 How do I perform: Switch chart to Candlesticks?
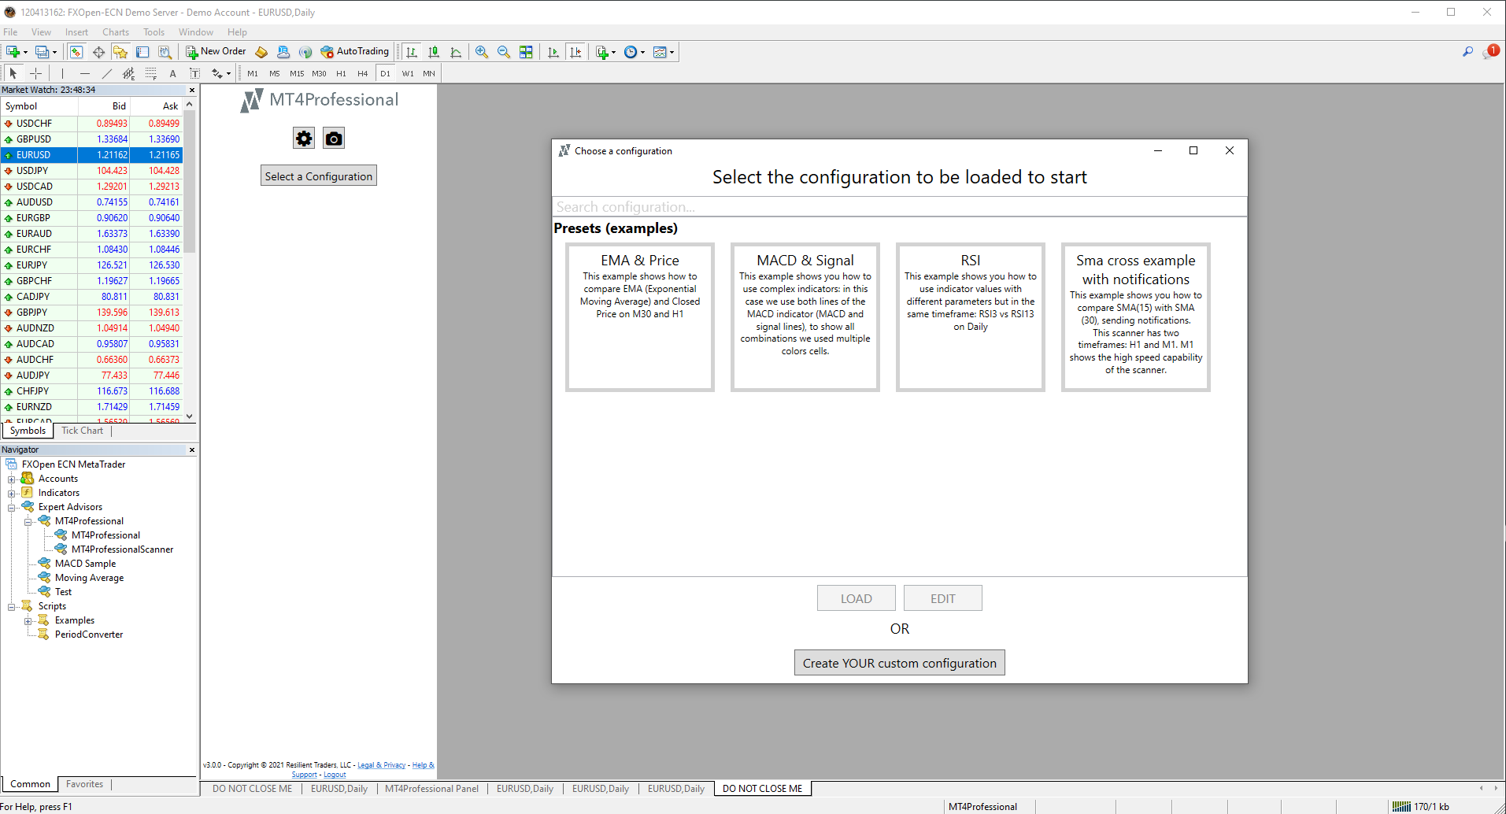pyautogui.click(x=433, y=52)
